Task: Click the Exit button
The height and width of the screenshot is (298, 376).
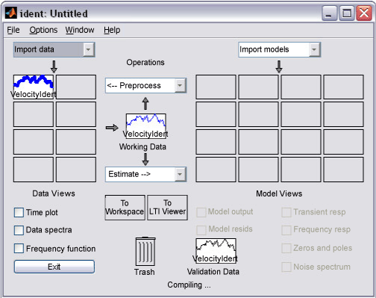Action: pos(54,267)
